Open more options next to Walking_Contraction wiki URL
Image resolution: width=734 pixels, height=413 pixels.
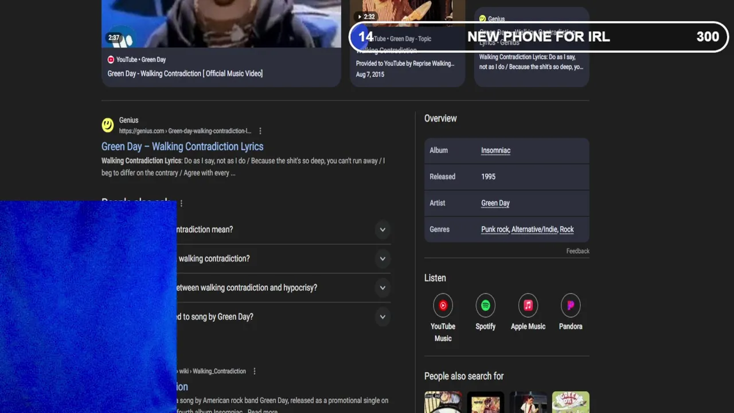[x=255, y=371]
